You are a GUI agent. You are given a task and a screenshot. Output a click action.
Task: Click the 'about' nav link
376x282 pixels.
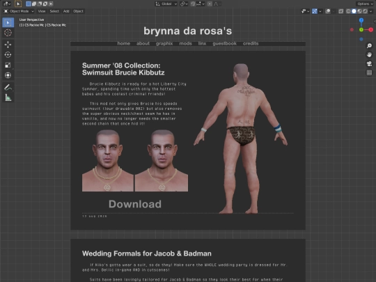tap(143, 43)
